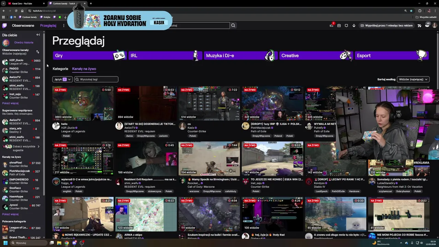The width and height of the screenshot is (439, 247).
Task: Select PAGO3 in followed channels
Action: 22,70
